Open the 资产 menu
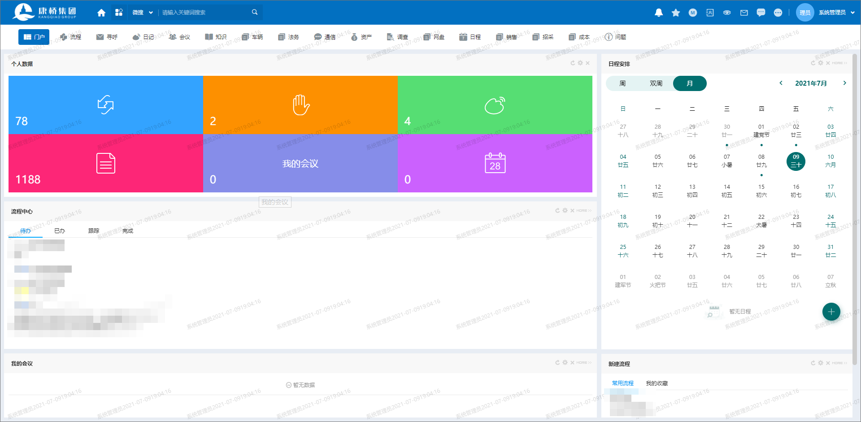861x422 pixels. 361,37
